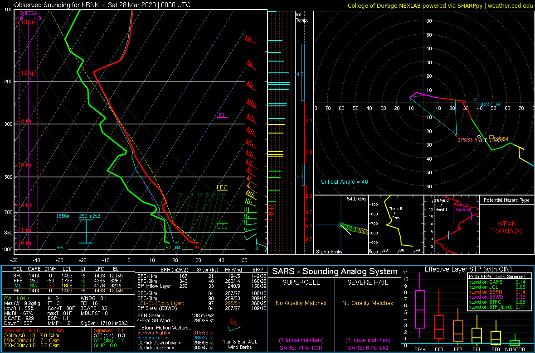Screen dimensions: 535x353
Task: Select the EFF parcel row
Action: 67,281
